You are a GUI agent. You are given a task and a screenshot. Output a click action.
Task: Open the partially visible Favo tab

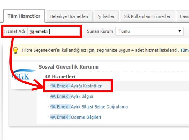(183, 16)
